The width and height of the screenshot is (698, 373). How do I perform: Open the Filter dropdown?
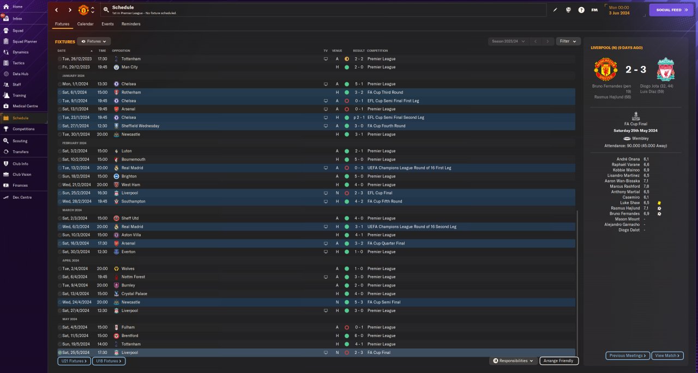(568, 41)
